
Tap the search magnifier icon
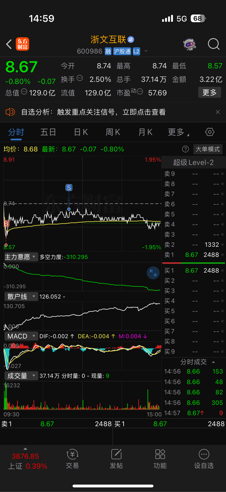214,44
